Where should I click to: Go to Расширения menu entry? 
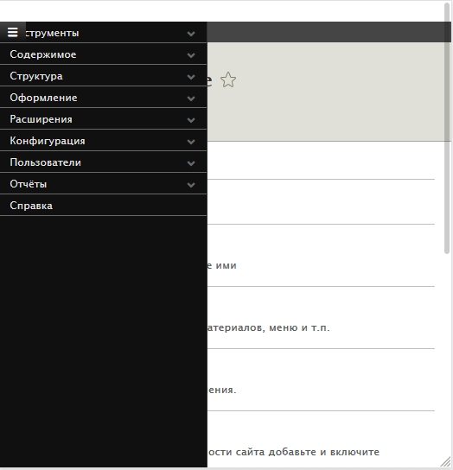pyautogui.click(x=41, y=119)
